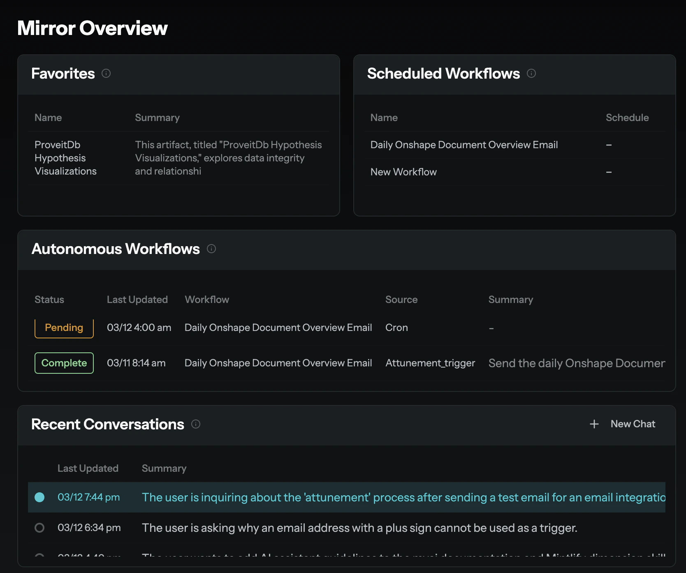Start a New Chat
Viewport: 686px width, 573px height.
pos(633,424)
